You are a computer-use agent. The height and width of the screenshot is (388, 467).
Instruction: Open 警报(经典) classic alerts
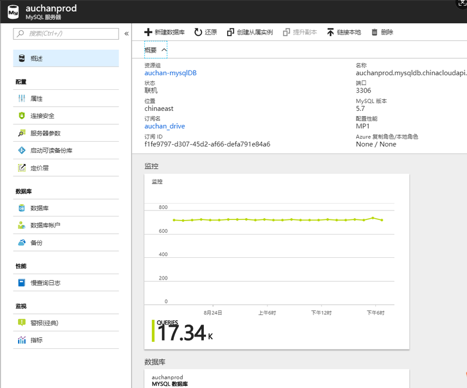tap(66, 323)
